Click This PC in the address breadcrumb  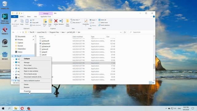(x=32, y=32)
